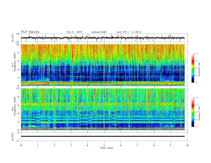Click the time axis tick label "4"

[87, 145]
